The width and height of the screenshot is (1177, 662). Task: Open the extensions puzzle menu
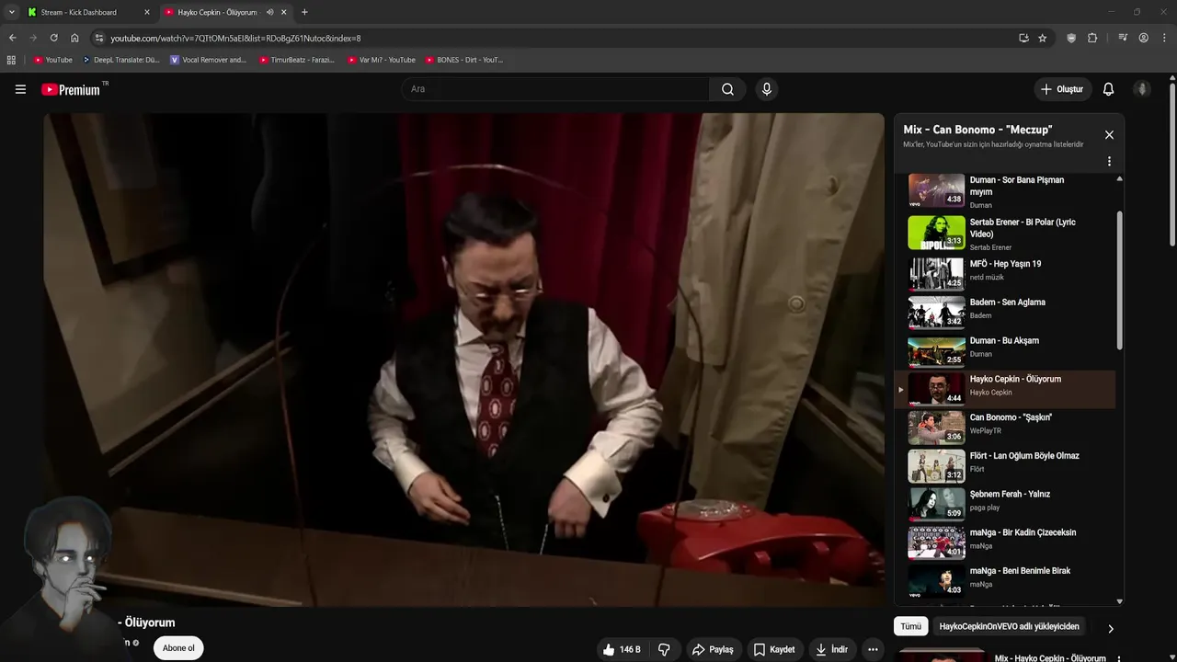coord(1092,38)
